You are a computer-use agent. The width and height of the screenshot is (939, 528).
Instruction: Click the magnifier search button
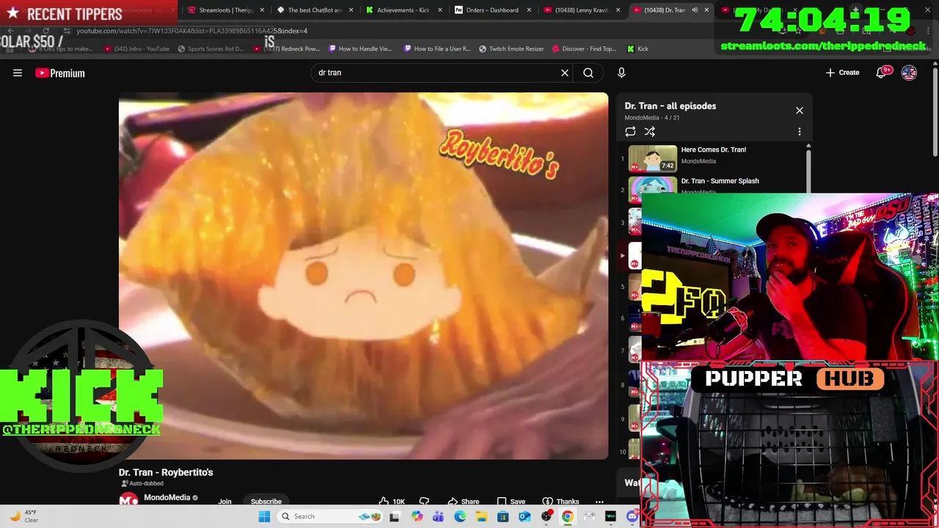tap(588, 73)
